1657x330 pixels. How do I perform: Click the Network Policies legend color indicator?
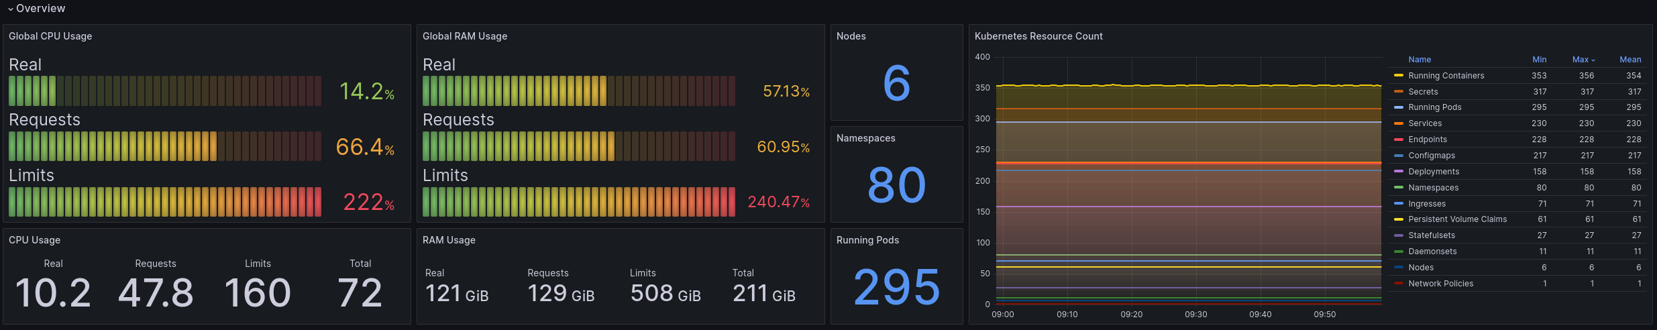(1399, 284)
